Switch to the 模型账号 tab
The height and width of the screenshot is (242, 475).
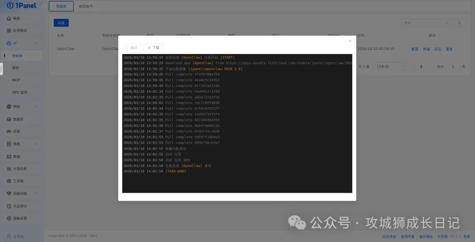85,7
